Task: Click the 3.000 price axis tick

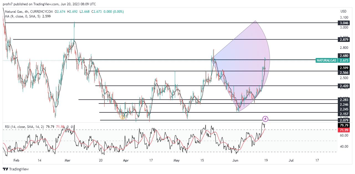Action: click(344, 27)
